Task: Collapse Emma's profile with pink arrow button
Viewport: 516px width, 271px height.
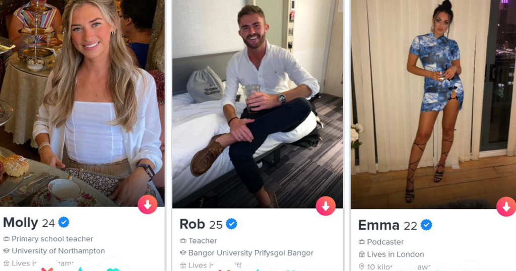Action: point(506,207)
